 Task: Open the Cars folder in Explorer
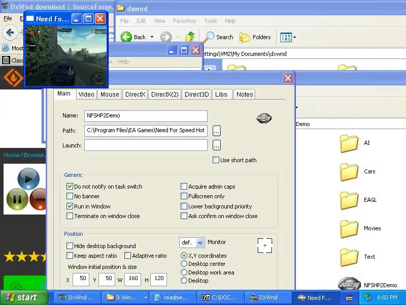349,172
